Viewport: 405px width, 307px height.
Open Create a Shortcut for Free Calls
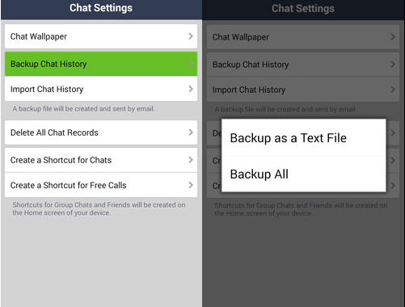click(101, 185)
